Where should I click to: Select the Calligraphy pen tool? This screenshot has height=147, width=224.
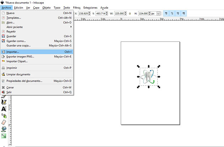4,102
